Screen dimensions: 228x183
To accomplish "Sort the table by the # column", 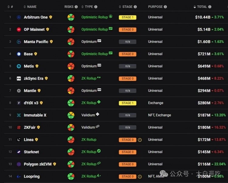I will click(x=12, y=7).
